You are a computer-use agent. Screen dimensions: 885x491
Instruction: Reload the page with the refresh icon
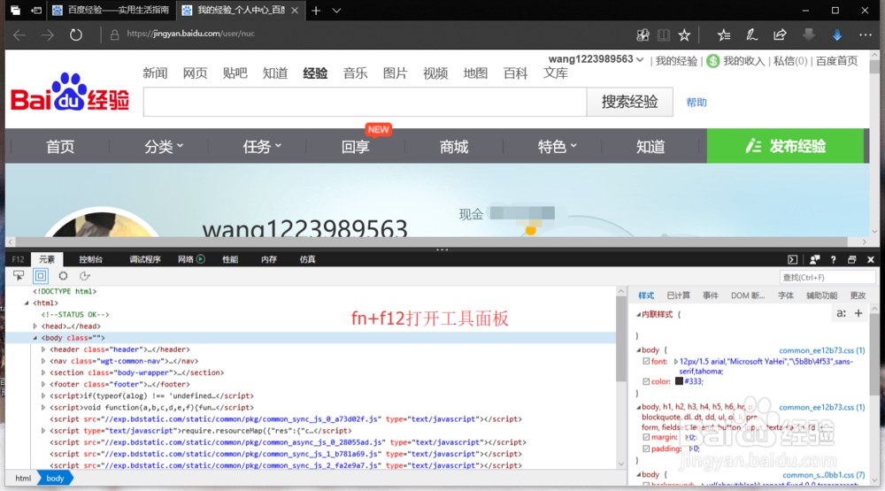point(75,35)
